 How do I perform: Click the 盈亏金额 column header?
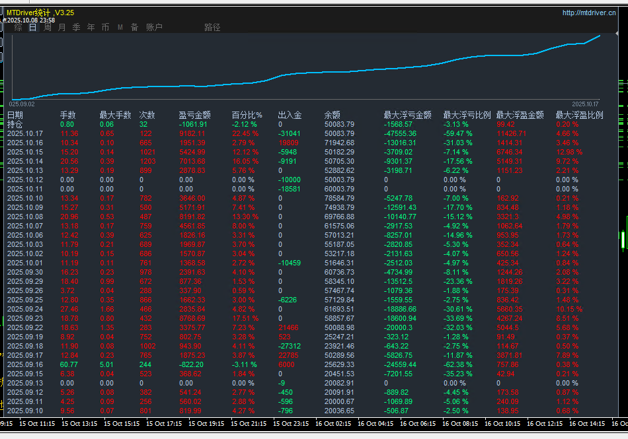[194, 116]
